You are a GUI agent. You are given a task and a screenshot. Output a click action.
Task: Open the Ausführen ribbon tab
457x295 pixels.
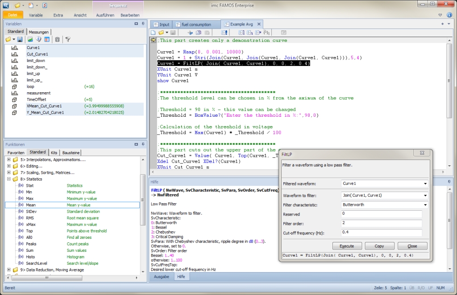coord(105,15)
